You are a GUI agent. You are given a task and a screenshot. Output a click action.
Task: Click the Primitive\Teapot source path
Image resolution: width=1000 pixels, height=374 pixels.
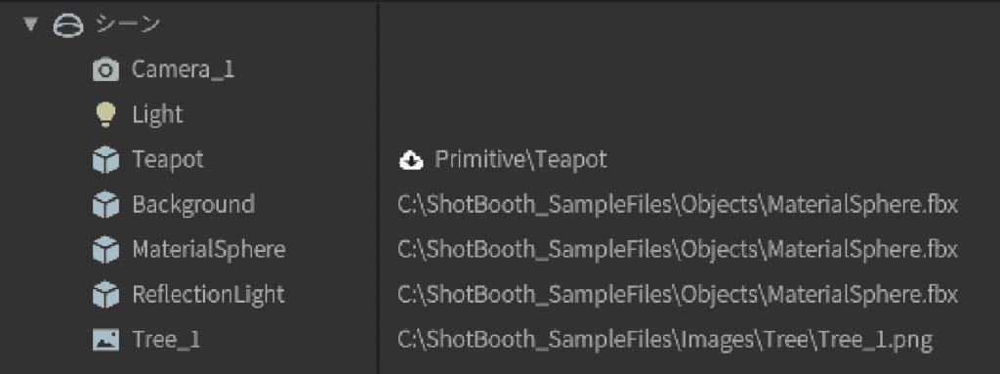(521, 159)
